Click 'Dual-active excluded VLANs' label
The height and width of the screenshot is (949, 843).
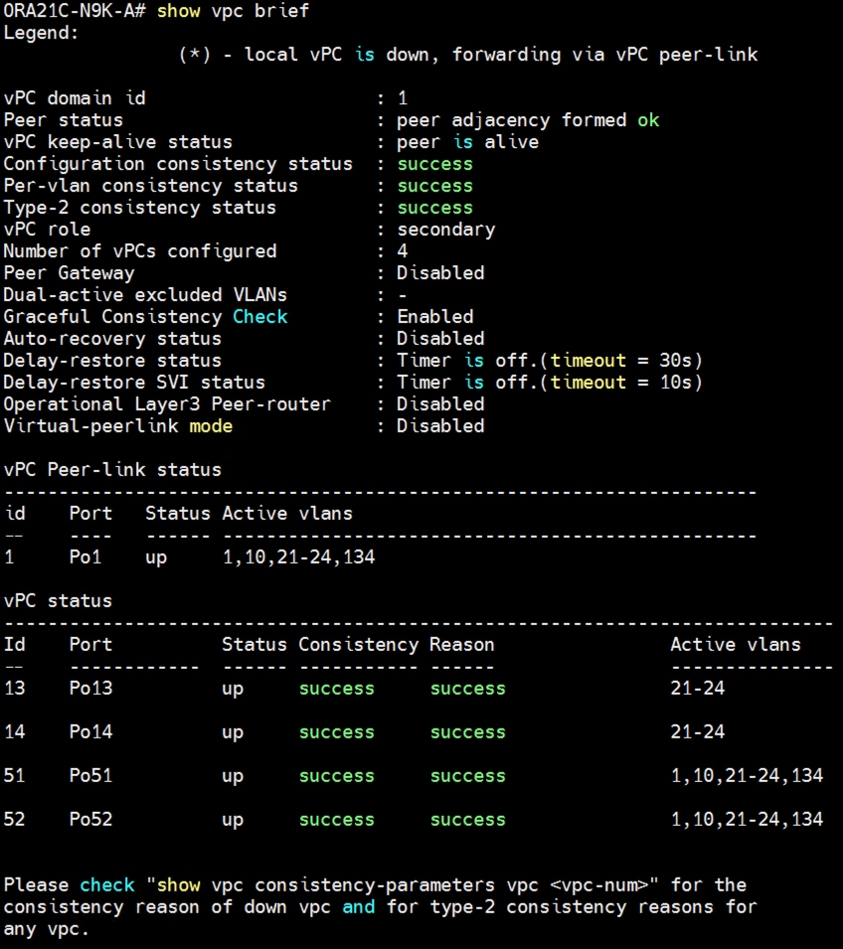(x=145, y=295)
